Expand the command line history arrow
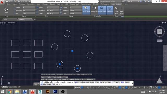Image resolution: width=167 pixels, height=94 pixels. pyautogui.click(x=132, y=83)
